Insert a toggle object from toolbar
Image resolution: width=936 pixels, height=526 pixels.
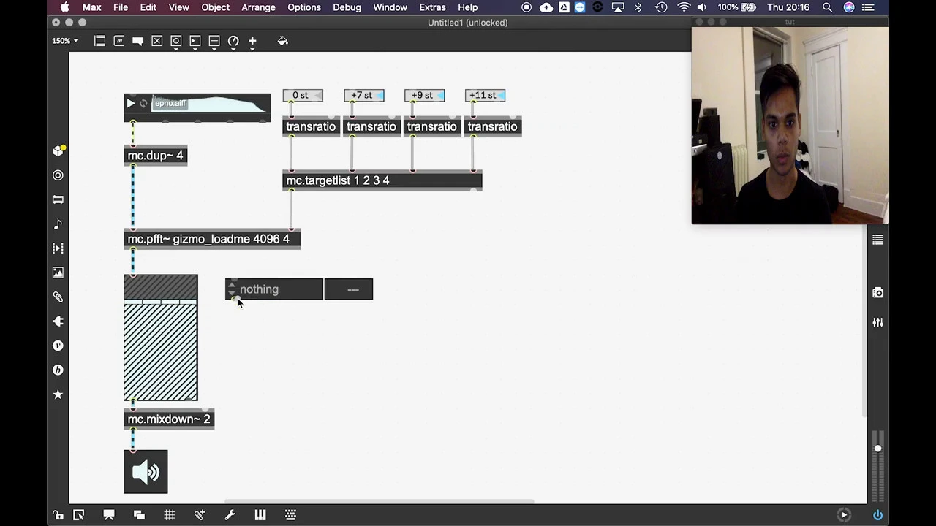(x=156, y=41)
